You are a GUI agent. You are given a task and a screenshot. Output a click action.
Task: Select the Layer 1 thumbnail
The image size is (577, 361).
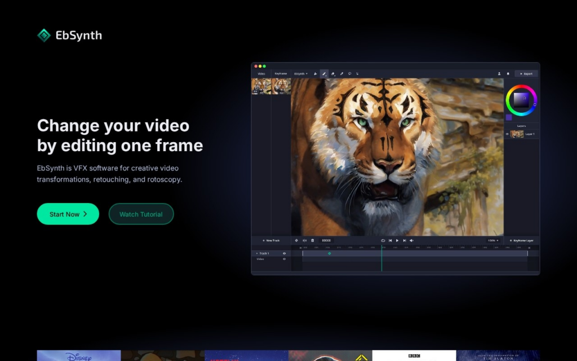[x=517, y=134]
